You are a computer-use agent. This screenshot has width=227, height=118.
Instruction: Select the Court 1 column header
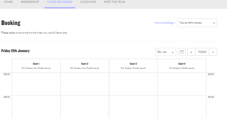click(36, 66)
